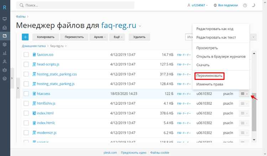Select the checkbox beside modernizr.js

pyautogui.click(x=26, y=132)
